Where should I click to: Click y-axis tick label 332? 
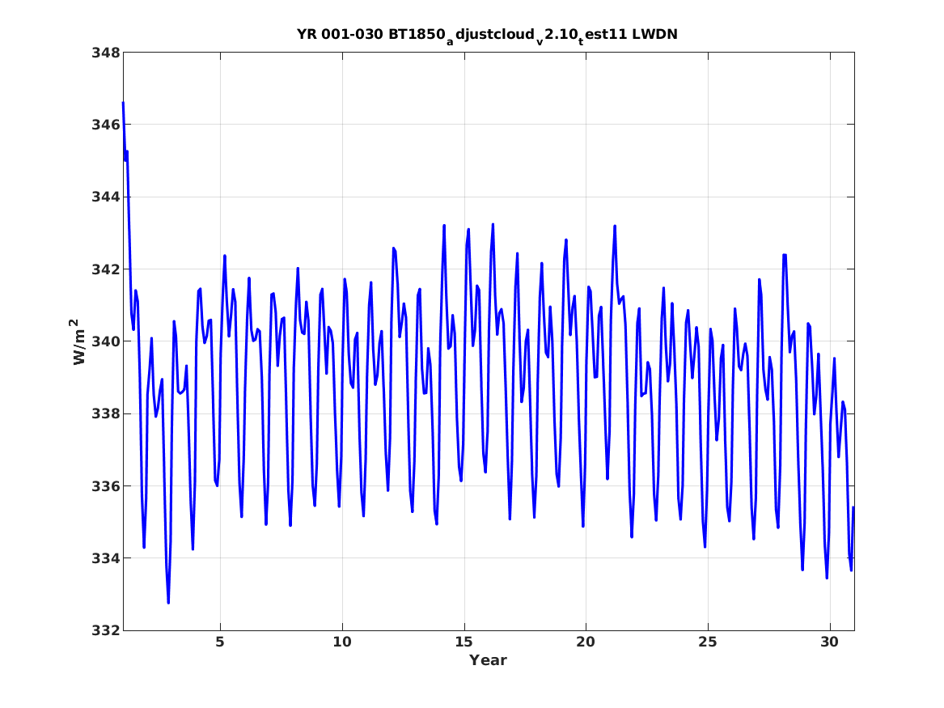105,630
